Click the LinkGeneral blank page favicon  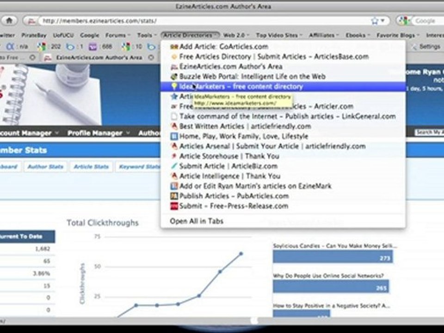tap(174, 117)
